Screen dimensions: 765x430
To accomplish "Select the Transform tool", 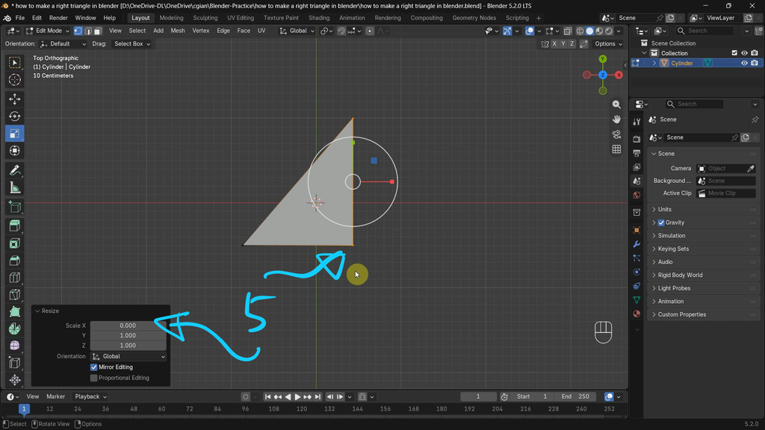I will point(15,151).
